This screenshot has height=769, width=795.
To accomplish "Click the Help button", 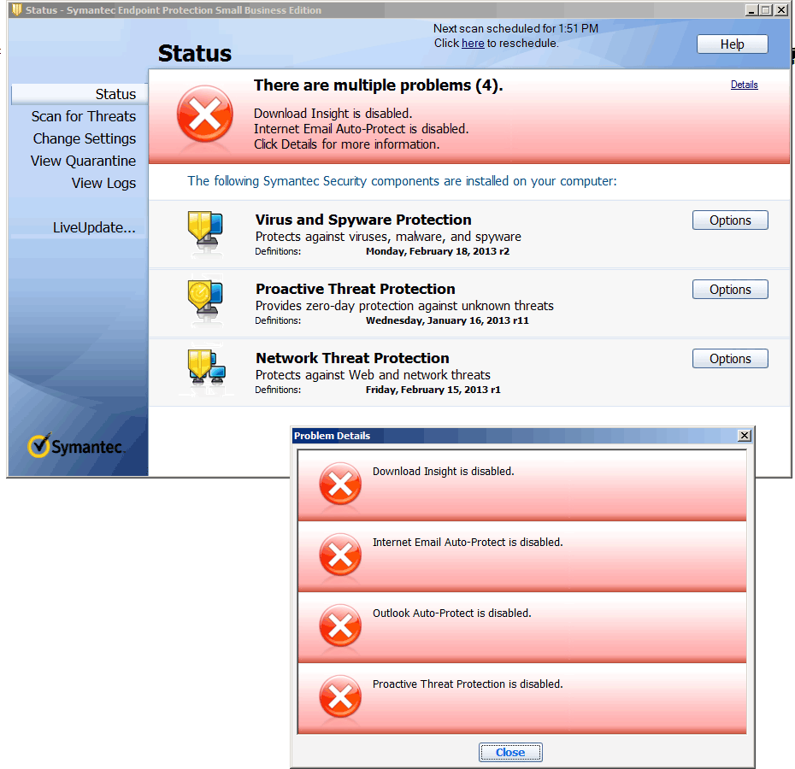I will click(732, 44).
